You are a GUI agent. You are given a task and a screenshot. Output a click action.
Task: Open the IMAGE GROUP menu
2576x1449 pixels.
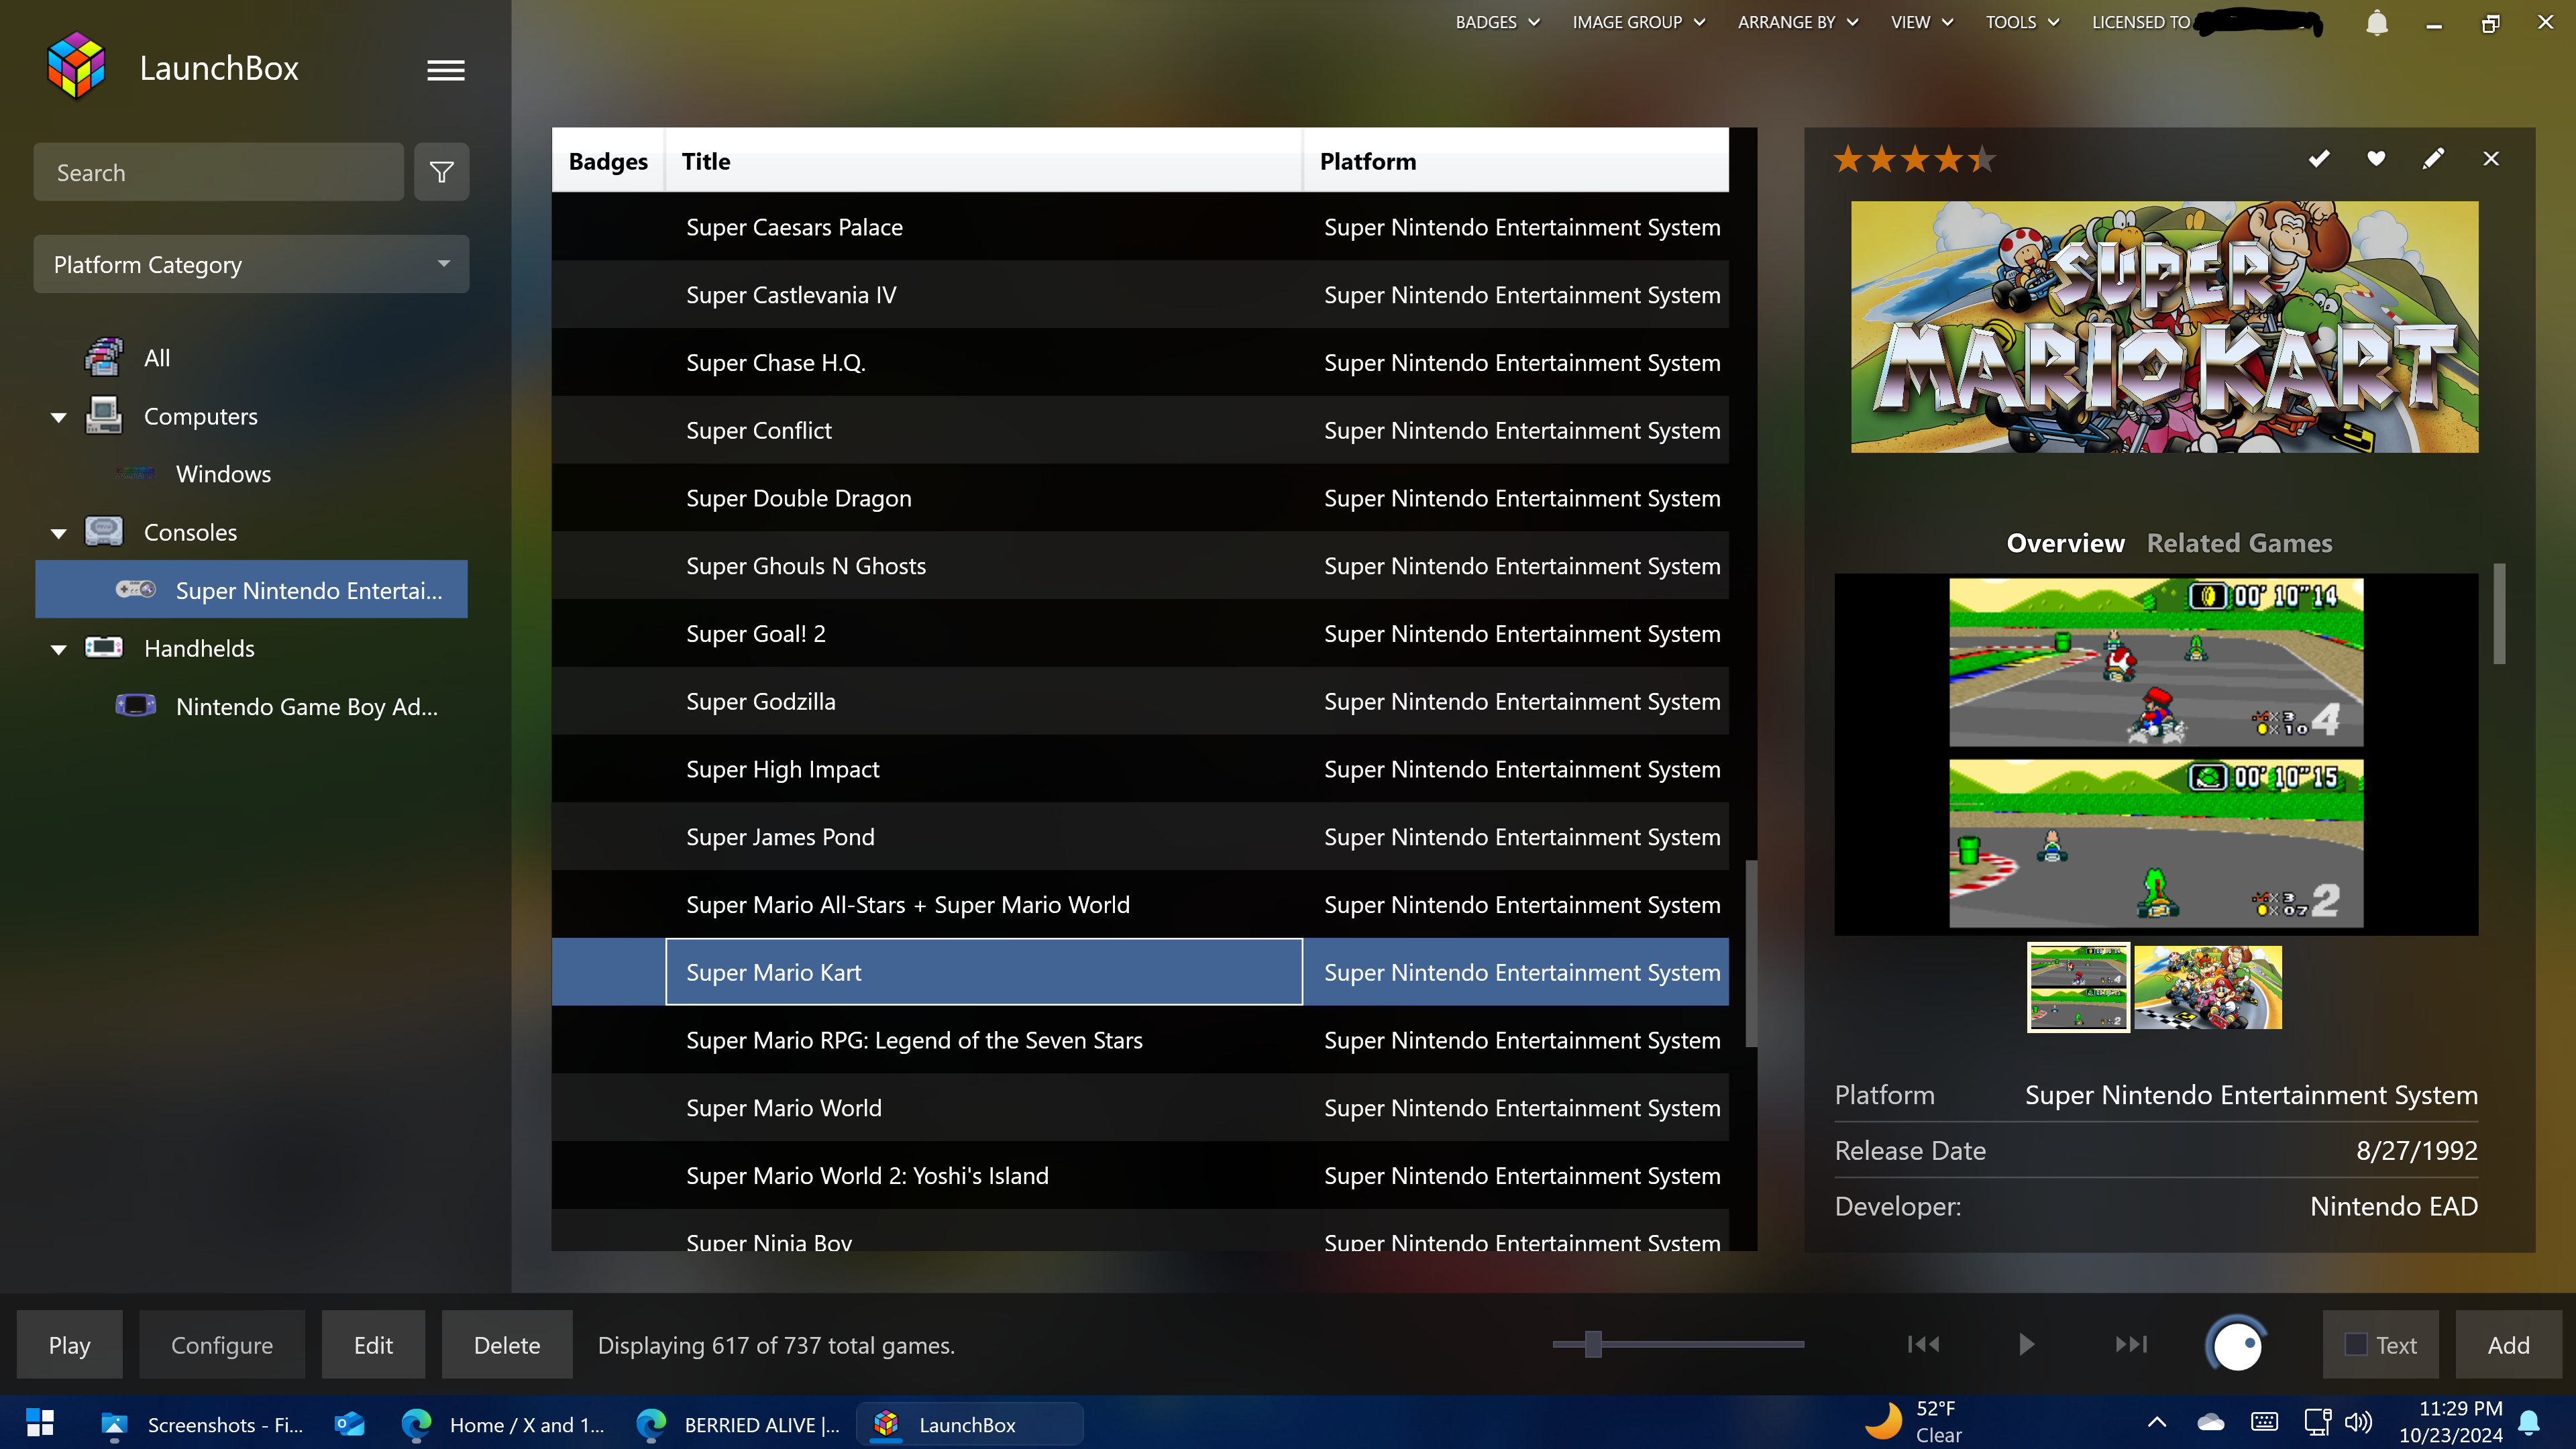tap(1638, 22)
